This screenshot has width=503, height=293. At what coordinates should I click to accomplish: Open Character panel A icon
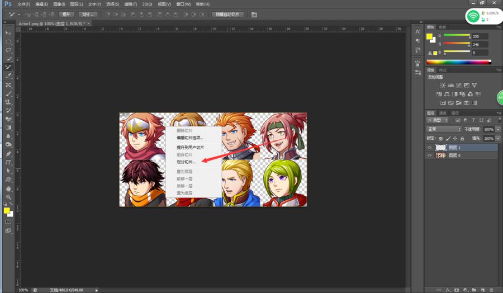[417, 32]
